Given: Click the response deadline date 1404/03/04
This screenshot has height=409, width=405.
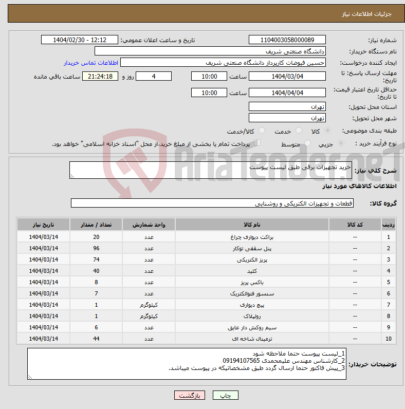Looking at the screenshot, I should pyautogui.click(x=287, y=76).
